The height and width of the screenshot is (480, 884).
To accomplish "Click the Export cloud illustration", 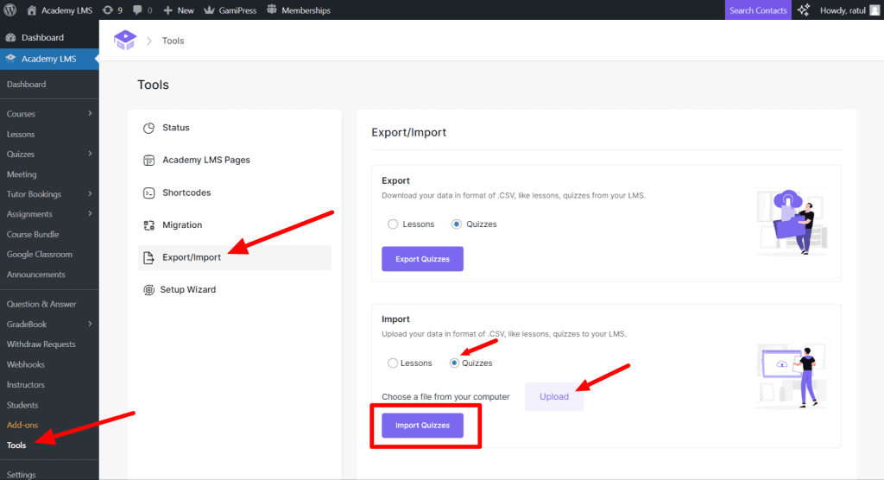I will pos(792,222).
